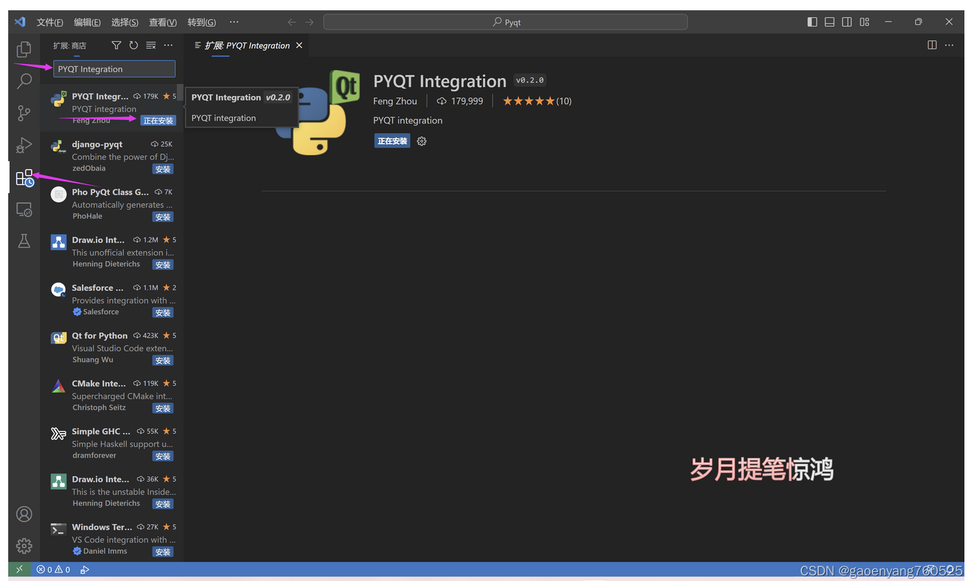Select the Qt for Python list entry
The image size is (974, 585).
tap(112, 347)
